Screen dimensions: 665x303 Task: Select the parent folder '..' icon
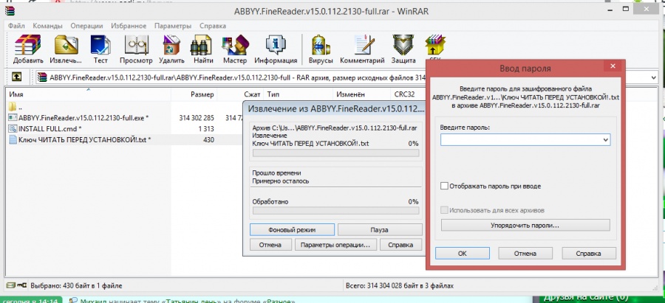click(13, 107)
